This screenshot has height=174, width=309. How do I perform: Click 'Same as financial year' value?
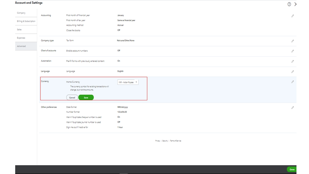126,20
